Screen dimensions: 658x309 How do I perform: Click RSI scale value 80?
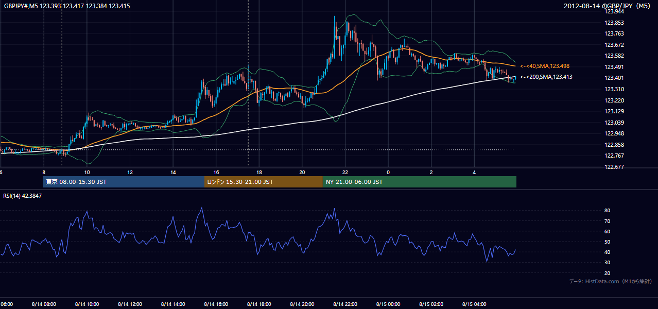pyautogui.click(x=607, y=211)
